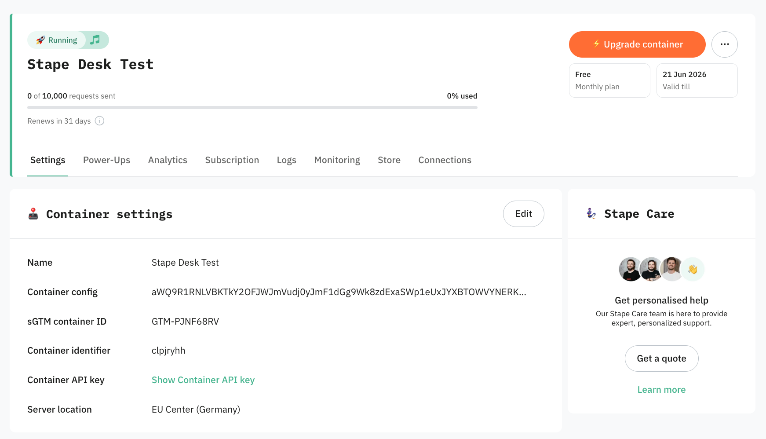Image resolution: width=766 pixels, height=439 pixels.
Task: Click the waving hand emoji icon
Action: tap(693, 269)
